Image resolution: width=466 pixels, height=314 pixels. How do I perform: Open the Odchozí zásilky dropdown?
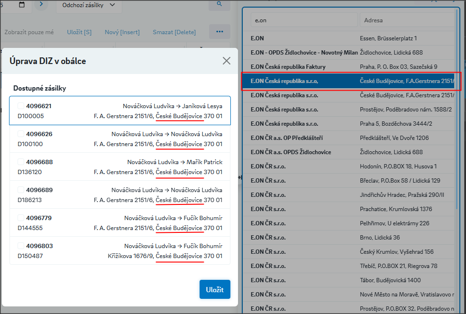89,5
